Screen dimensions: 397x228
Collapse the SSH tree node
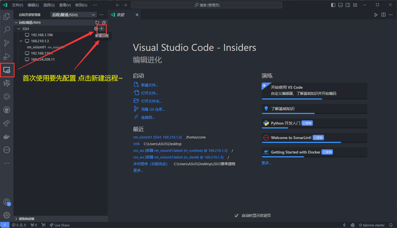tap(19, 29)
